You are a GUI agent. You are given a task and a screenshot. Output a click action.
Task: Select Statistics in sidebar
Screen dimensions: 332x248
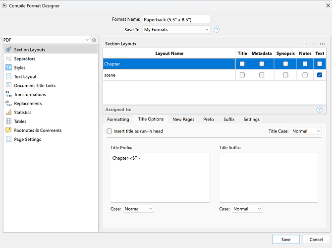[51, 112]
